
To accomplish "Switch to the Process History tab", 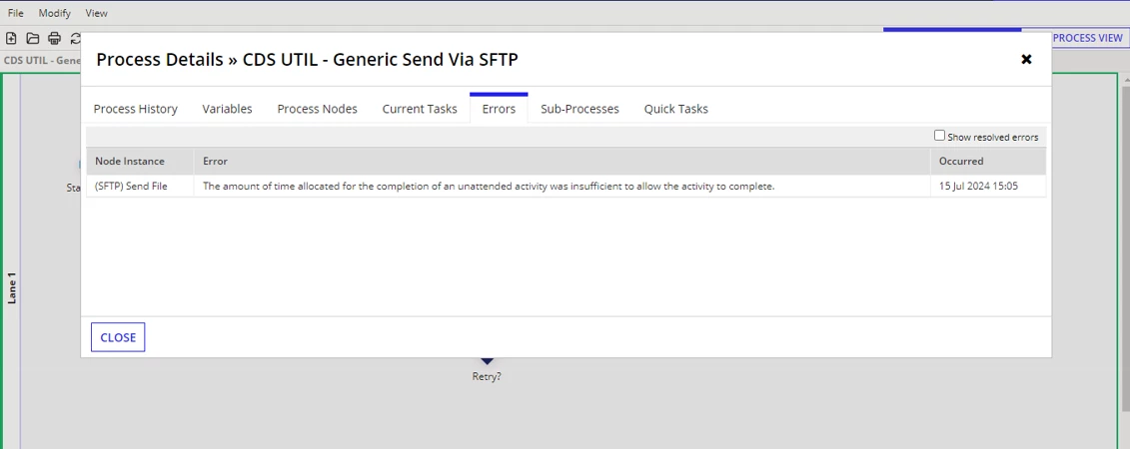I will 136,109.
